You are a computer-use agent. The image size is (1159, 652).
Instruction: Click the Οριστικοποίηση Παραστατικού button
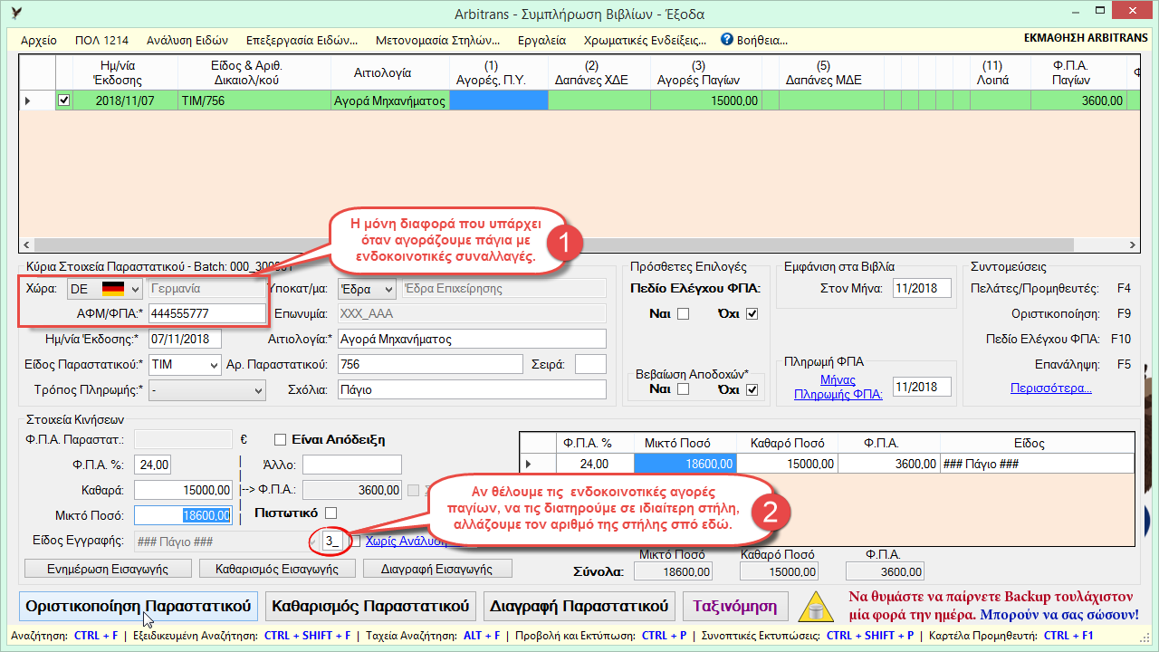coord(139,605)
